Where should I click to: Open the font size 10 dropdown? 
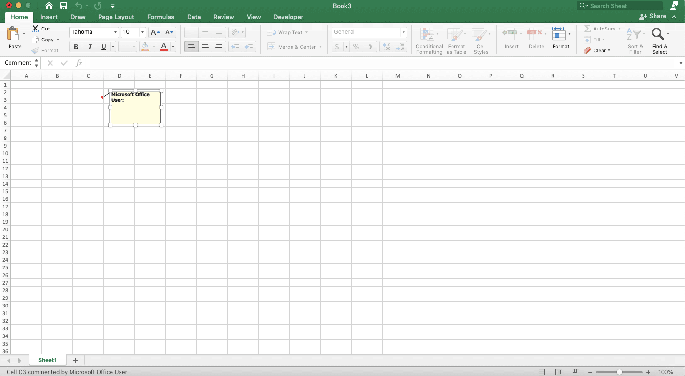click(143, 32)
